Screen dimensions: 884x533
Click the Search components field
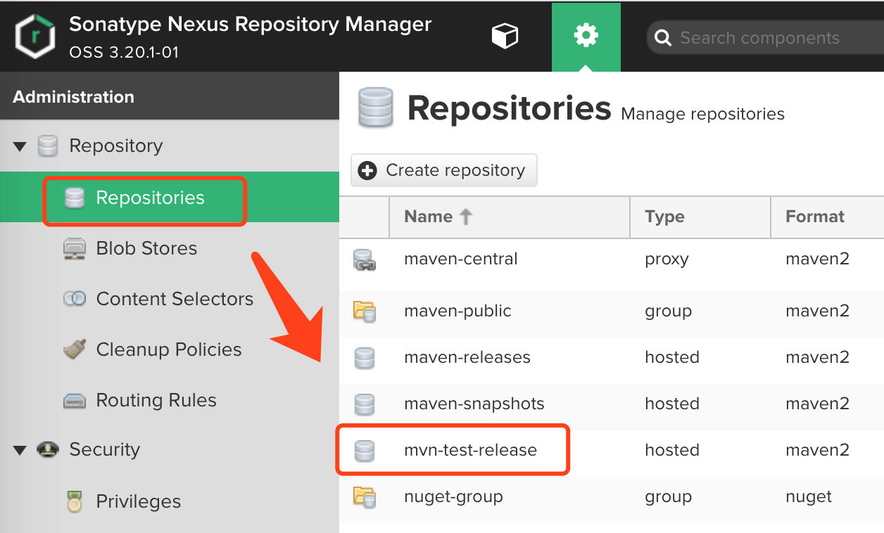click(x=765, y=38)
